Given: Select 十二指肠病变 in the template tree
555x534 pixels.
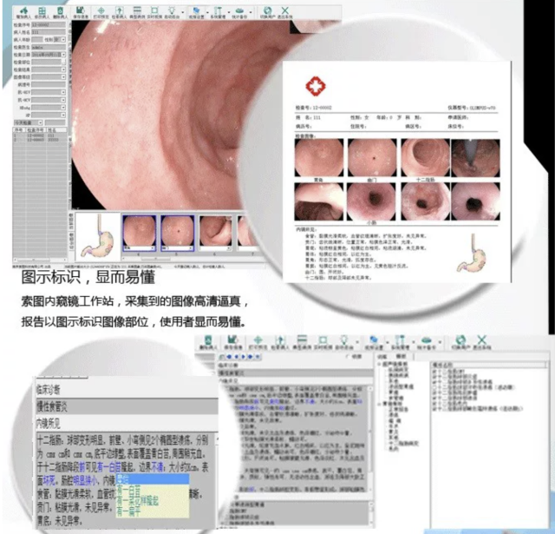Looking at the screenshot, I should [x=404, y=443].
